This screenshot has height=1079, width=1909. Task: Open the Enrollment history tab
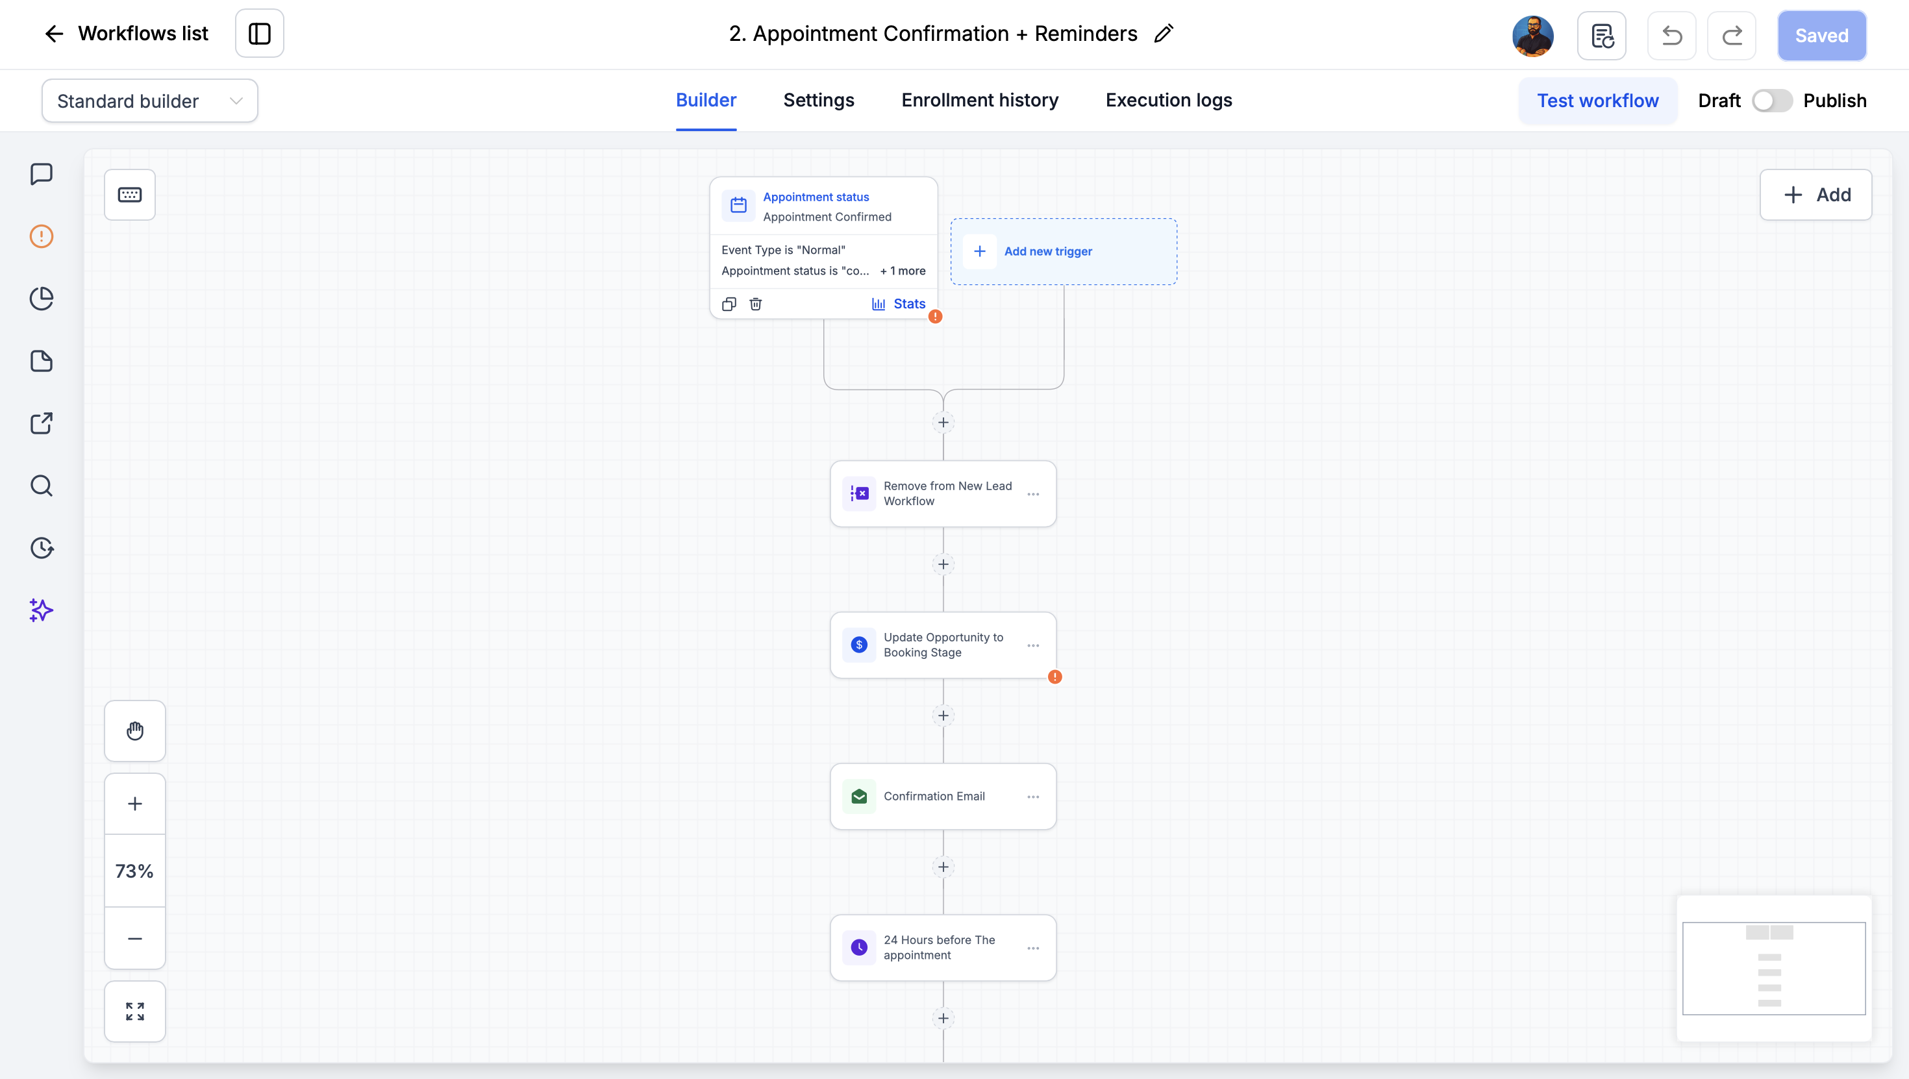pos(980,100)
